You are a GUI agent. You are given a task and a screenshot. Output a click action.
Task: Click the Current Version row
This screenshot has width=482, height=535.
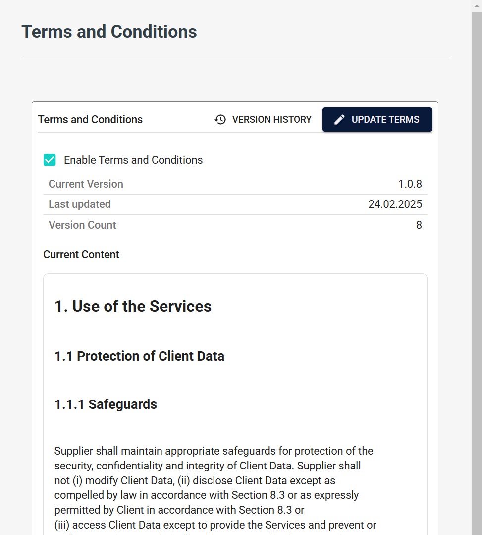(234, 184)
